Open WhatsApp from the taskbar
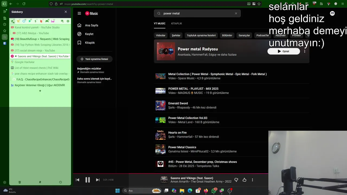347x195 pixels. (214, 191)
